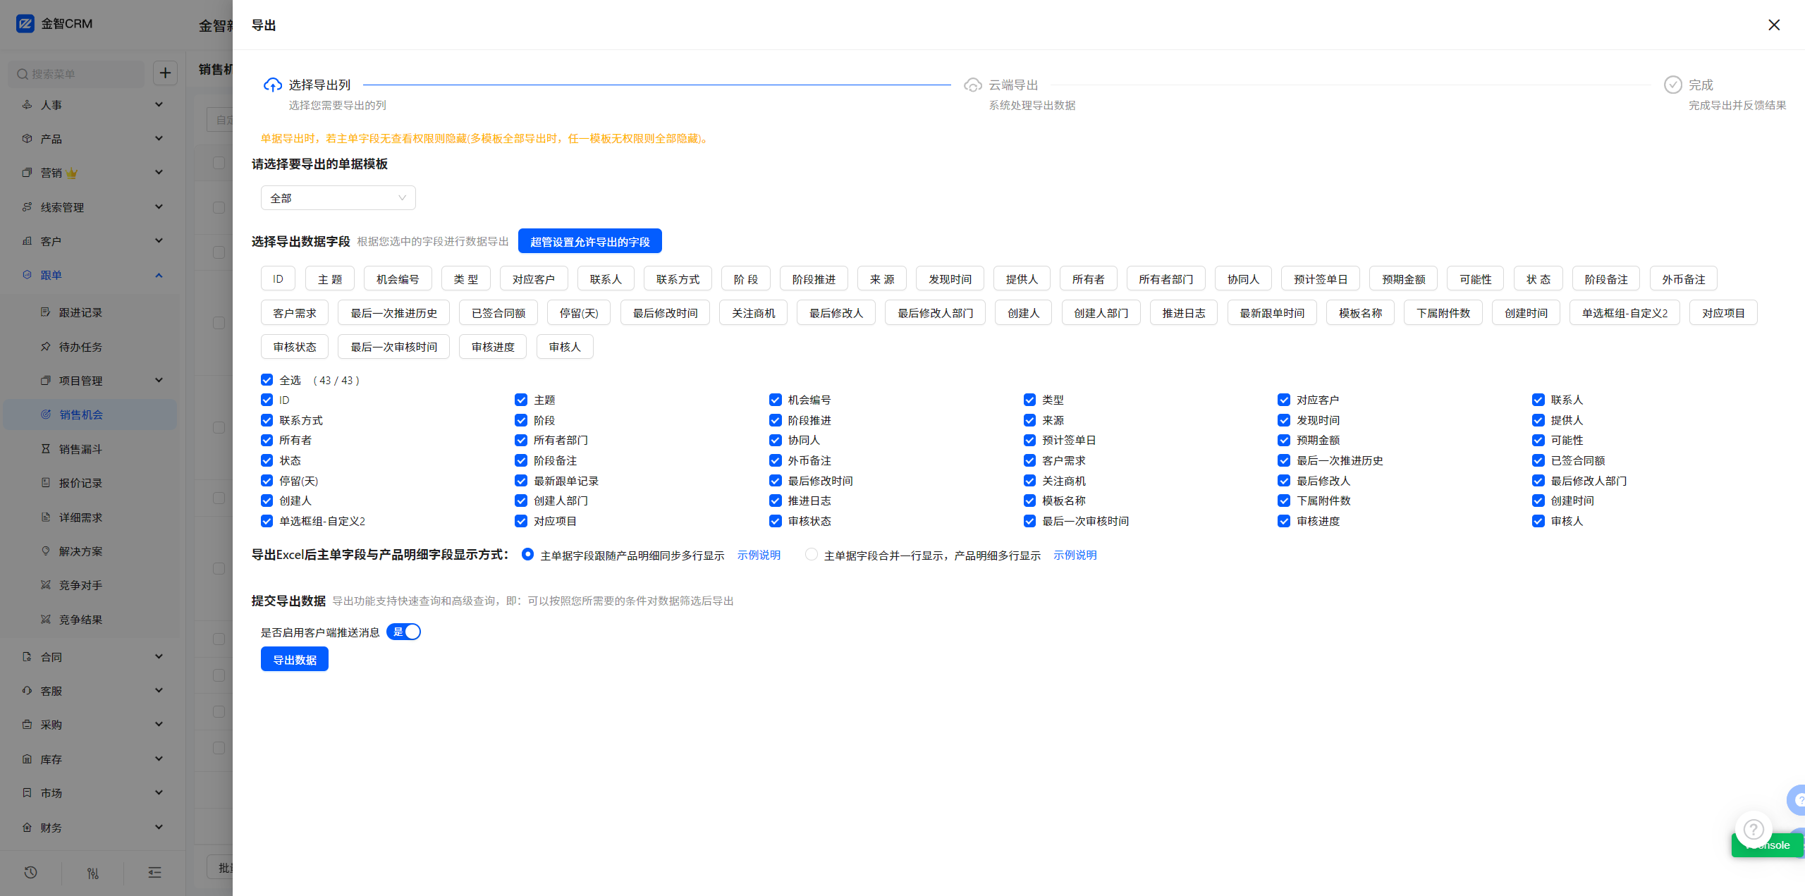
Task: Click the 完成 step checkmark icon
Action: pos(1672,85)
